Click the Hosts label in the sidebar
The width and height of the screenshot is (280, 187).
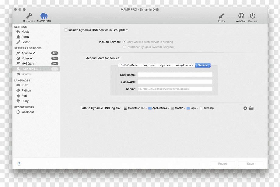click(x=25, y=31)
